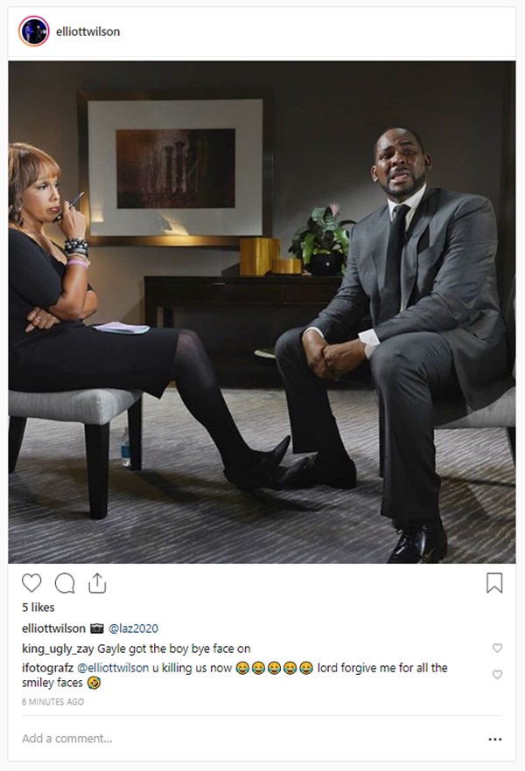
Task: Like the post with the heart icon
Action: (x=31, y=583)
